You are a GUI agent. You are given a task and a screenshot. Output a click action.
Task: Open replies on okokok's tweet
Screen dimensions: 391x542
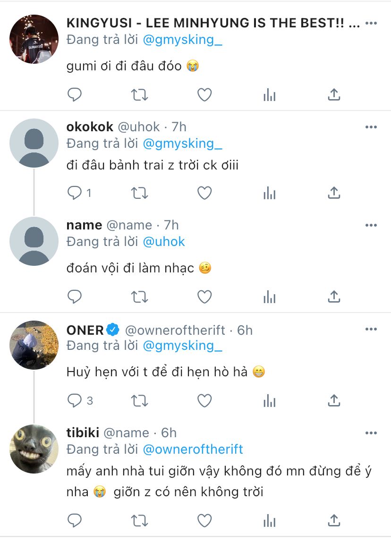click(x=75, y=193)
